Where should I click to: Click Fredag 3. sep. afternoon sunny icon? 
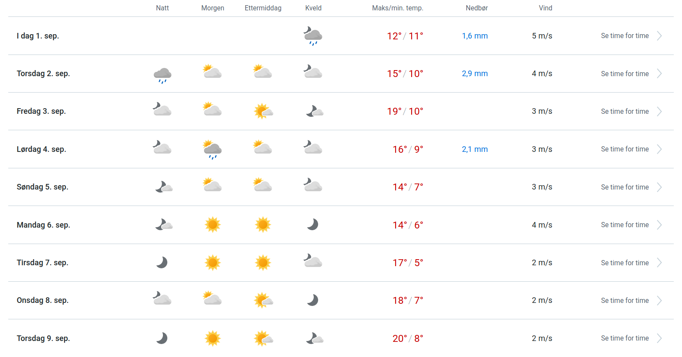263,111
